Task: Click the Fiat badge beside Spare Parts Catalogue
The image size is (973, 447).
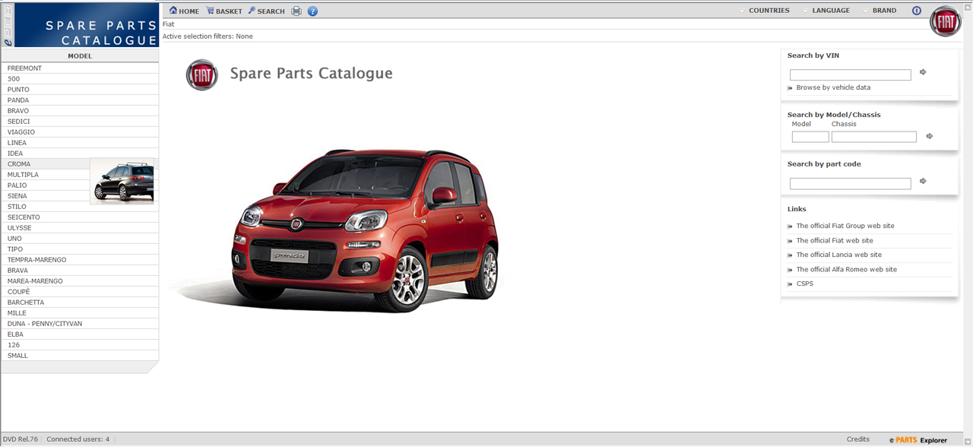Action: click(x=201, y=74)
